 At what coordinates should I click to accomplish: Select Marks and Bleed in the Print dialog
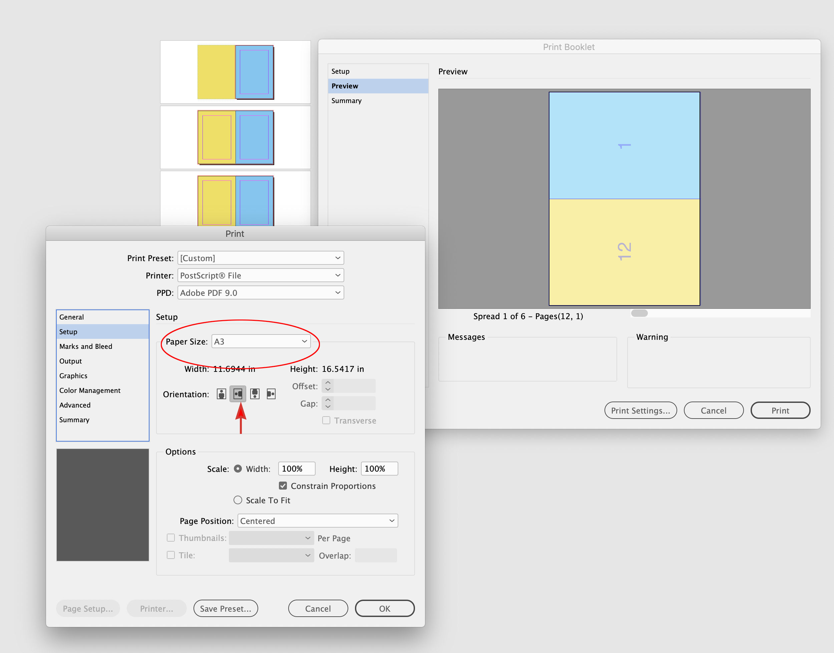pos(86,346)
